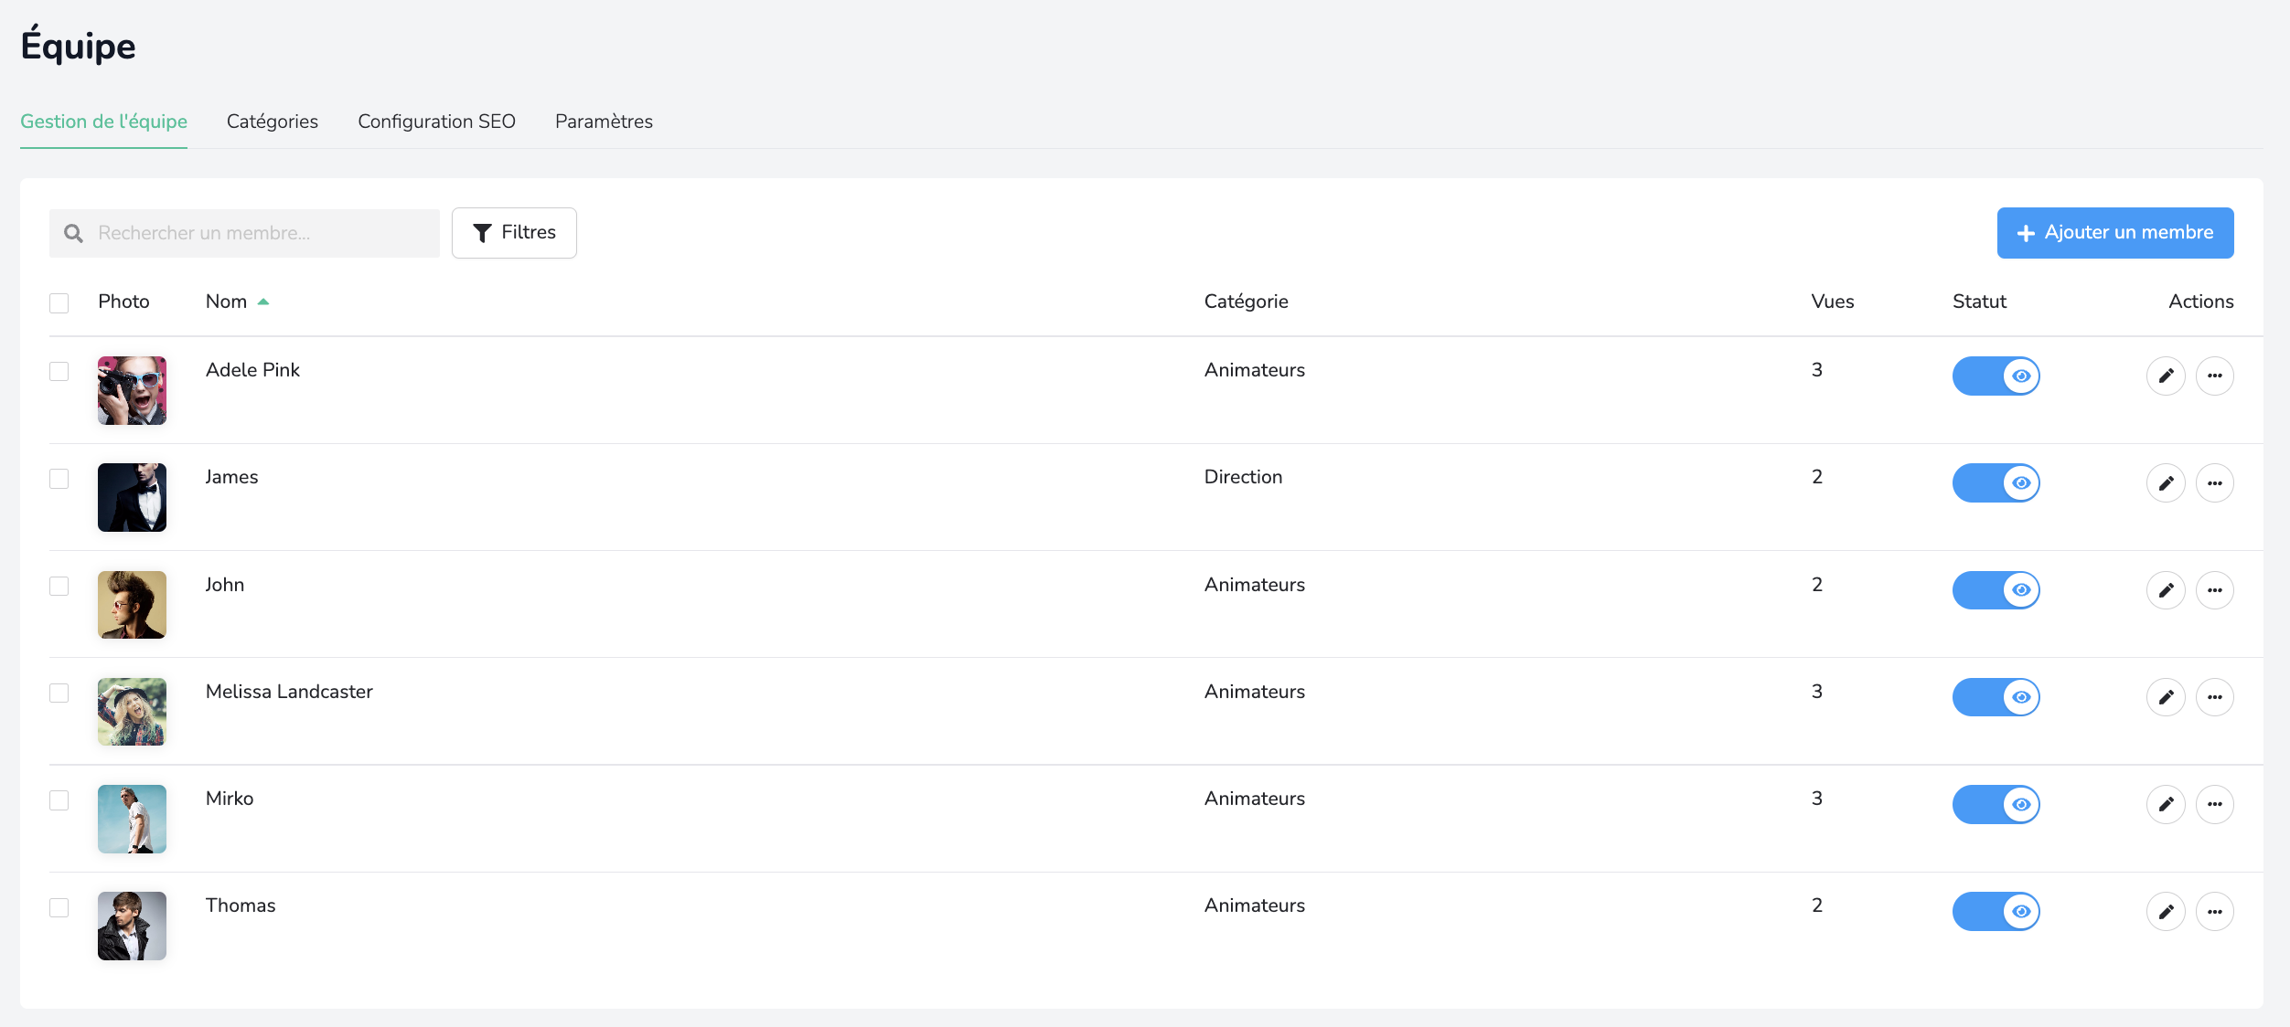2290x1027 pixels.
Task: Click the pencil icon in Mirko's row
Action: pyautogui.click(x=2165, y=804)
